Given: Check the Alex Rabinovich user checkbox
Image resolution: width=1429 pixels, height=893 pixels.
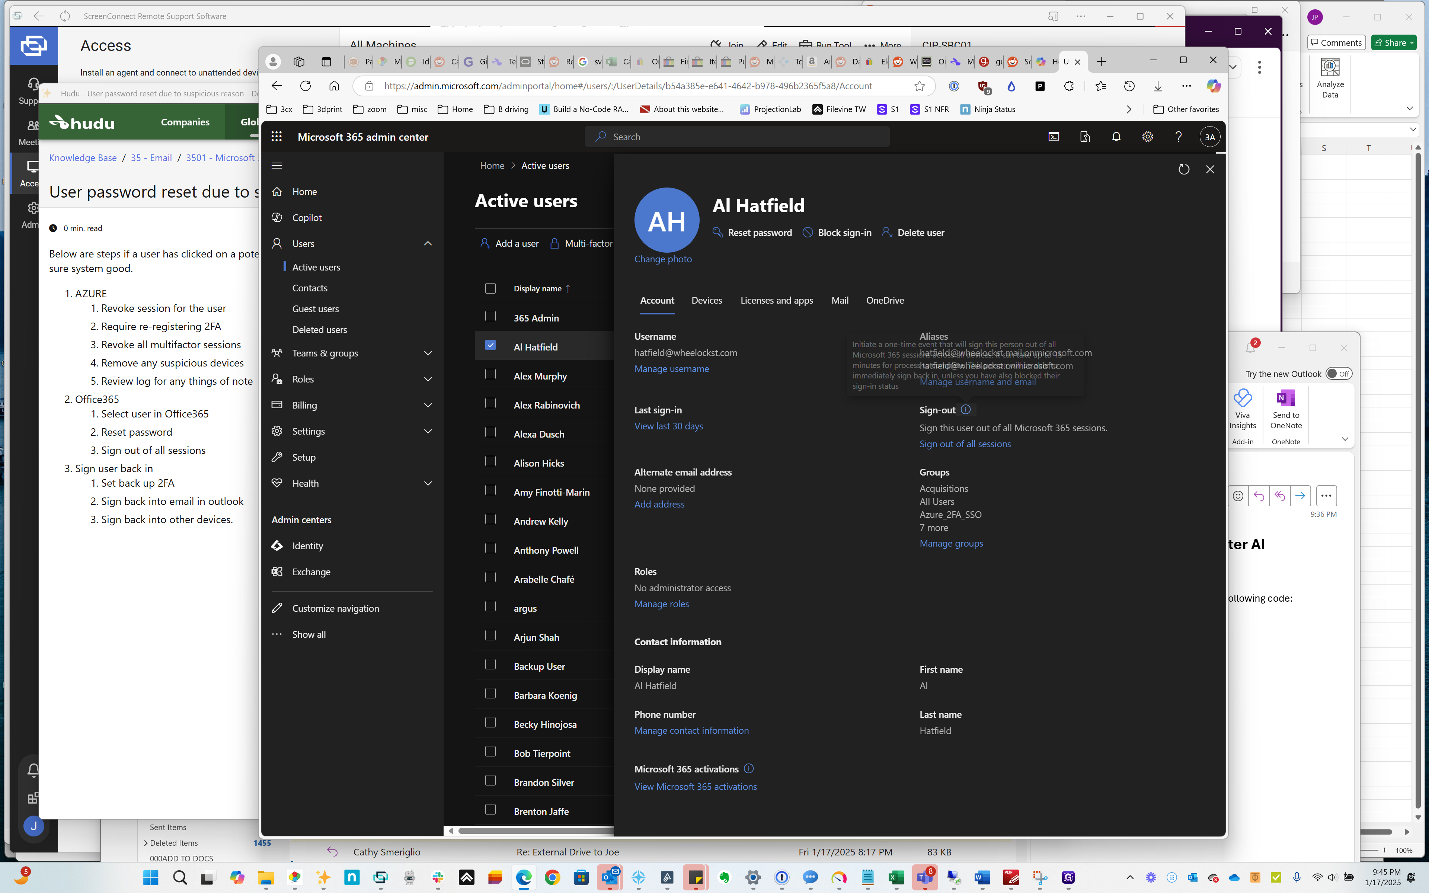Looking at the screenshot, I should click(x=490, y=403).
